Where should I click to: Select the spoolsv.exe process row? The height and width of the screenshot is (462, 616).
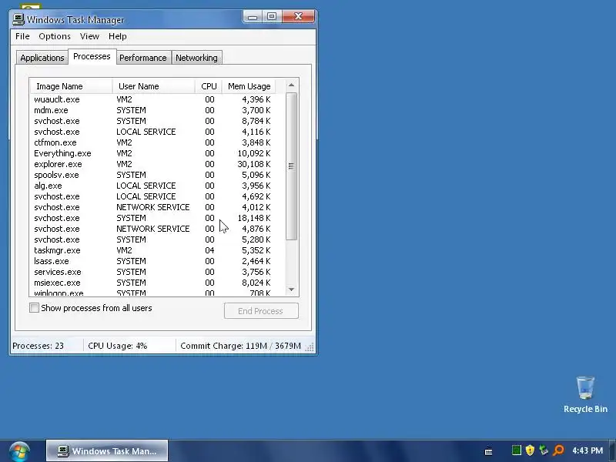coord(157,175)
